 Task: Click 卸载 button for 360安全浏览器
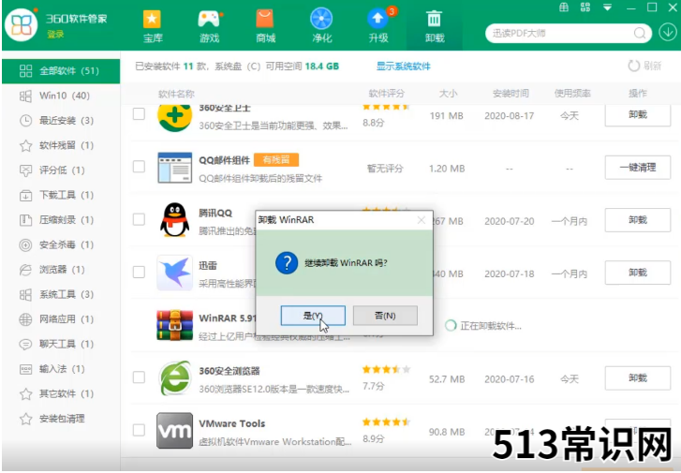[638, 377]
